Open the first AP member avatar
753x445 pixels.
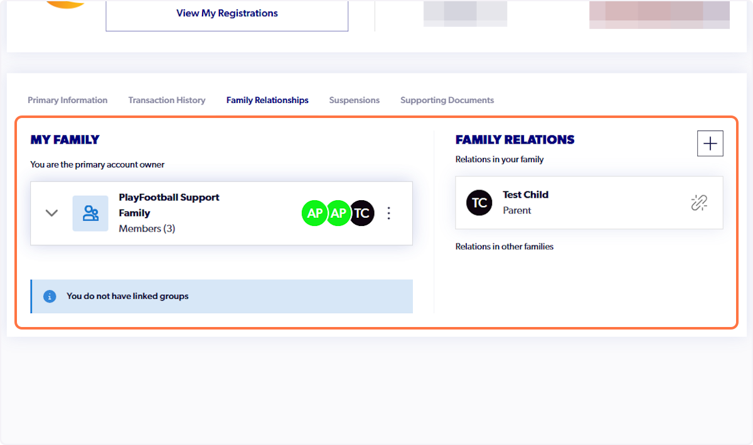(x=314, y=213)
